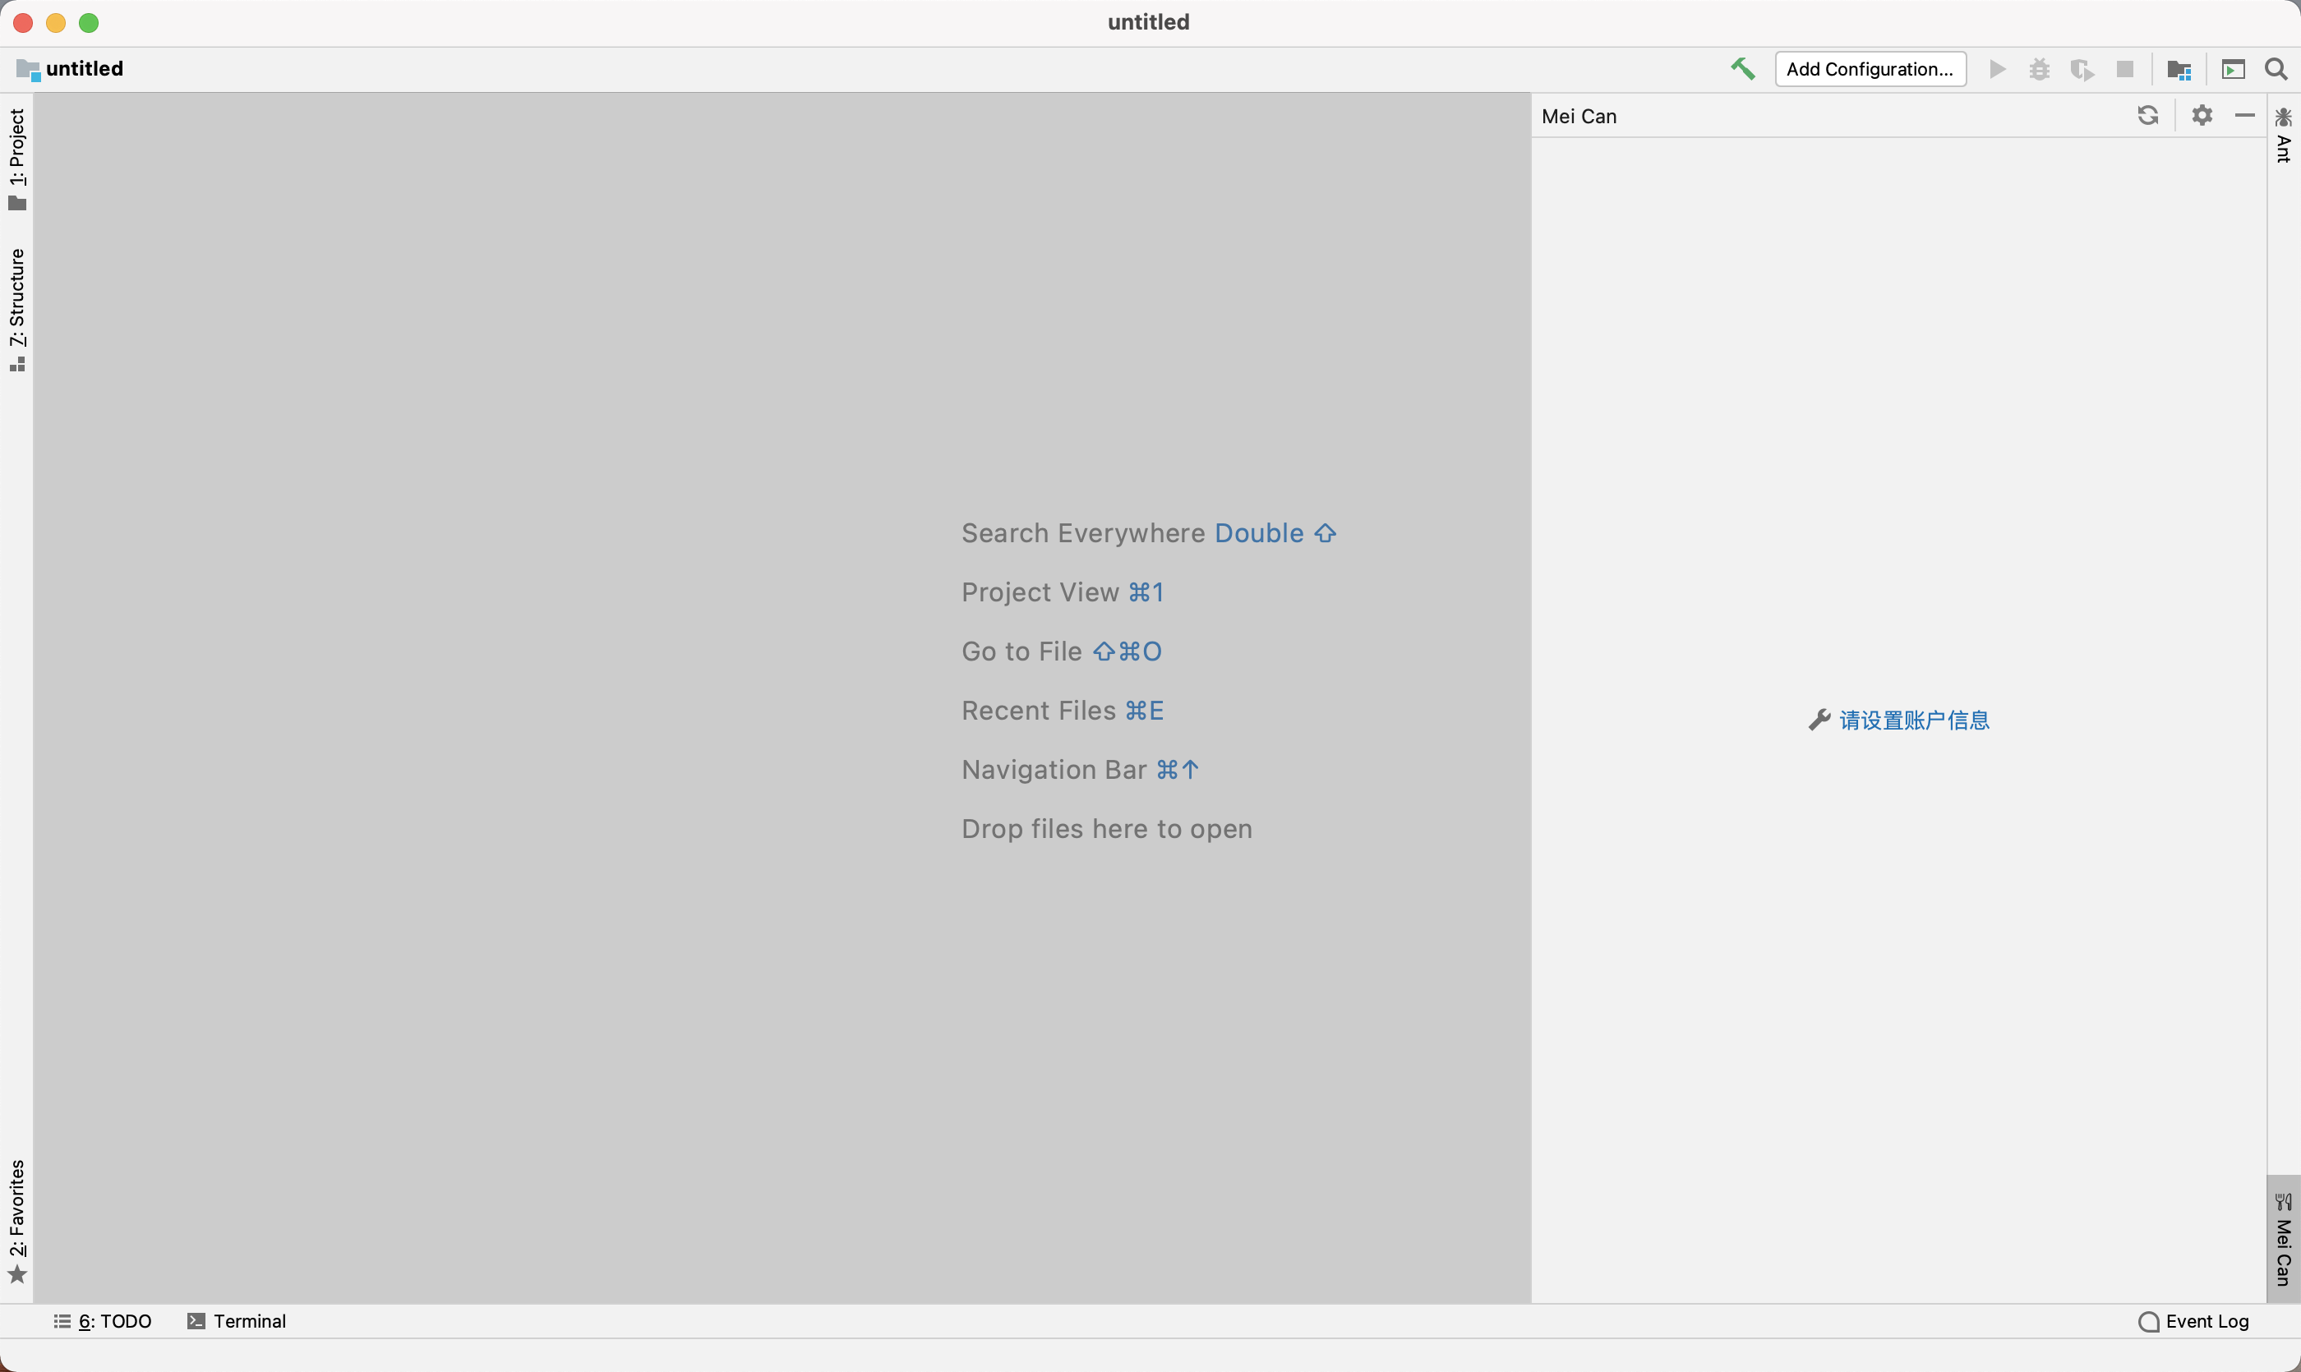The image size is (2301, 1372).
Task: Click Run with Coverage icon
Action: click(2082, 69)
